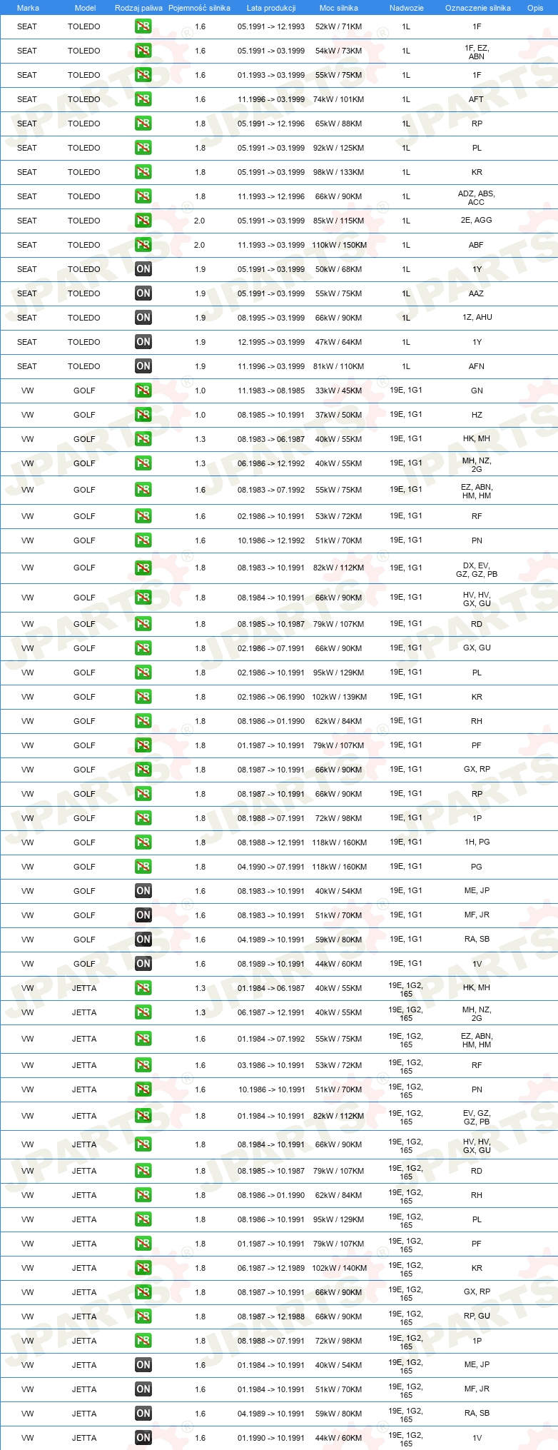Click petrol icon in Golf 1H, PG row
Image resolution: width=558 pixels, height=1450 pixels.
(143, 842)
